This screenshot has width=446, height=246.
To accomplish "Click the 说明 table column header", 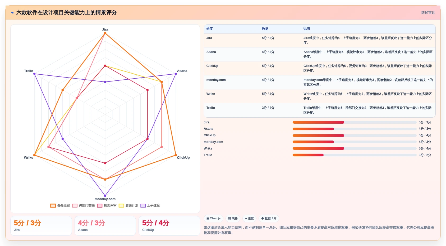I will click(307, 29).
